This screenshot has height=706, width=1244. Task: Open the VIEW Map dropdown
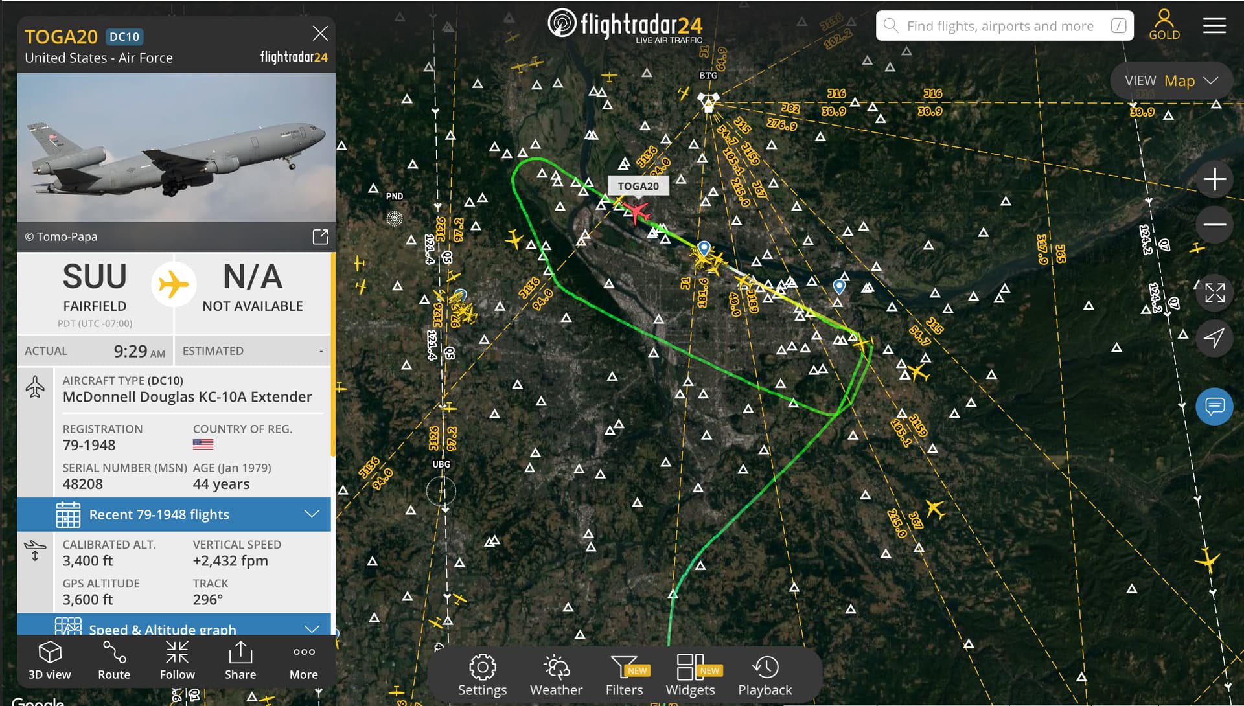point(1171,81)
